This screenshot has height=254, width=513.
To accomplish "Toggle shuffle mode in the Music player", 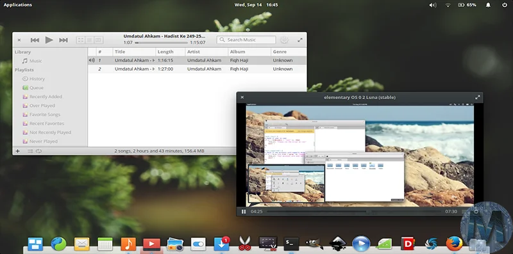I will (x=30, y=151).
